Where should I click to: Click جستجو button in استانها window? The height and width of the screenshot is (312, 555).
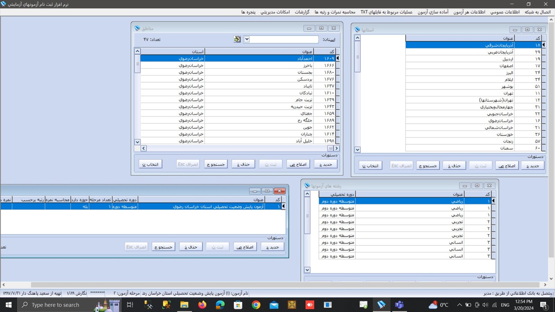(x=428, y=166)
